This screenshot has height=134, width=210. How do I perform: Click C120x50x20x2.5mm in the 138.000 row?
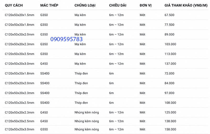click(19, 121)
